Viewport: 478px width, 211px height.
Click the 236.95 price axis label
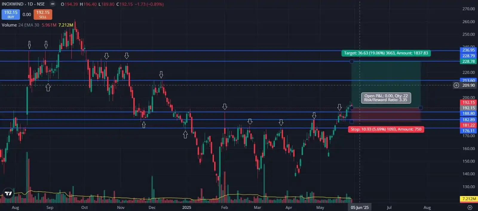(x=468, y=50)
